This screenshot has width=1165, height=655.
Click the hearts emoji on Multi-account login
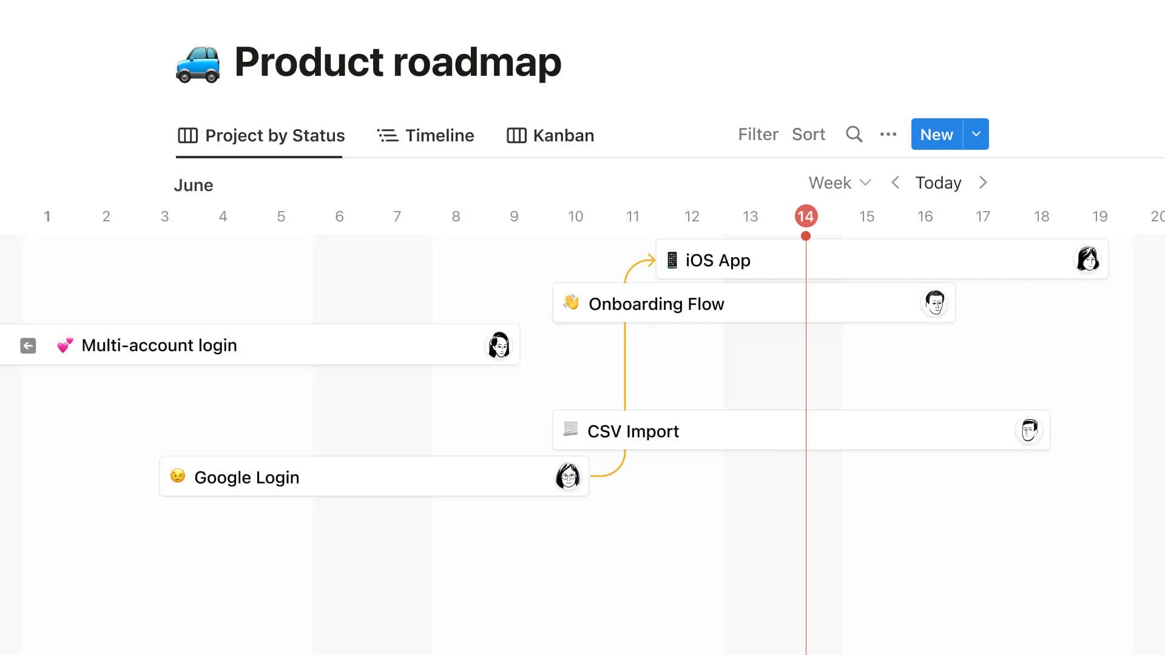point(66,345)
